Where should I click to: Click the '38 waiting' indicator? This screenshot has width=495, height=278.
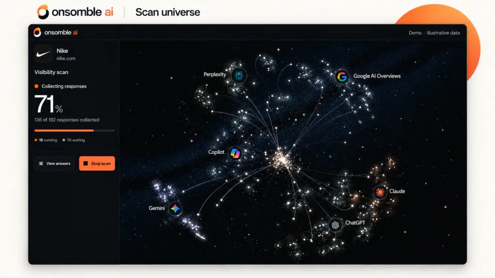74,140
